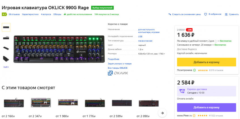Screen dimensions: 240x119
Task: Open the Обзоры link
Action: (57, 14)
